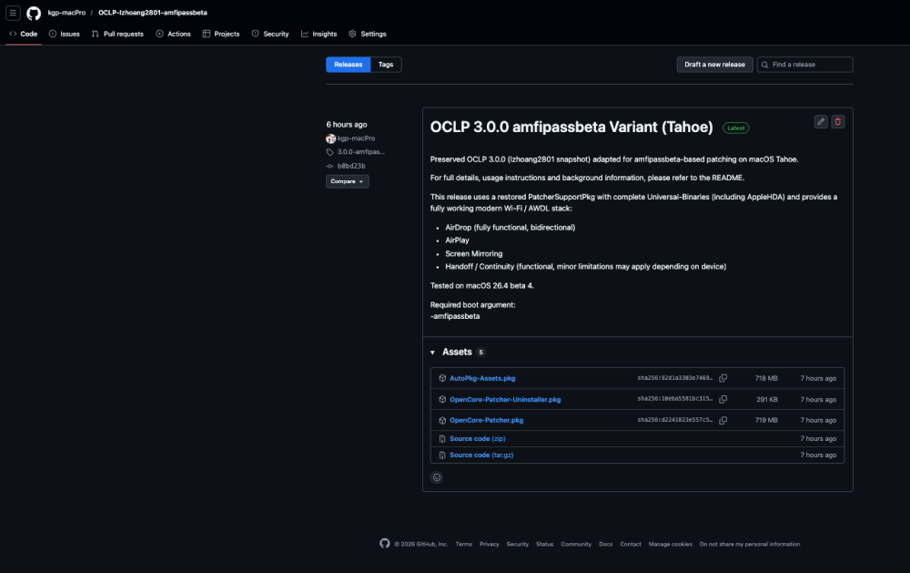Copy sha256 of AutoPkg-Assets.pkg
This screenshot has height=573, width=910.
point(723,378)
